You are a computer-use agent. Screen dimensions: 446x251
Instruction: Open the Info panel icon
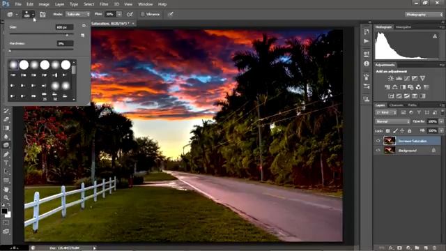367,63
